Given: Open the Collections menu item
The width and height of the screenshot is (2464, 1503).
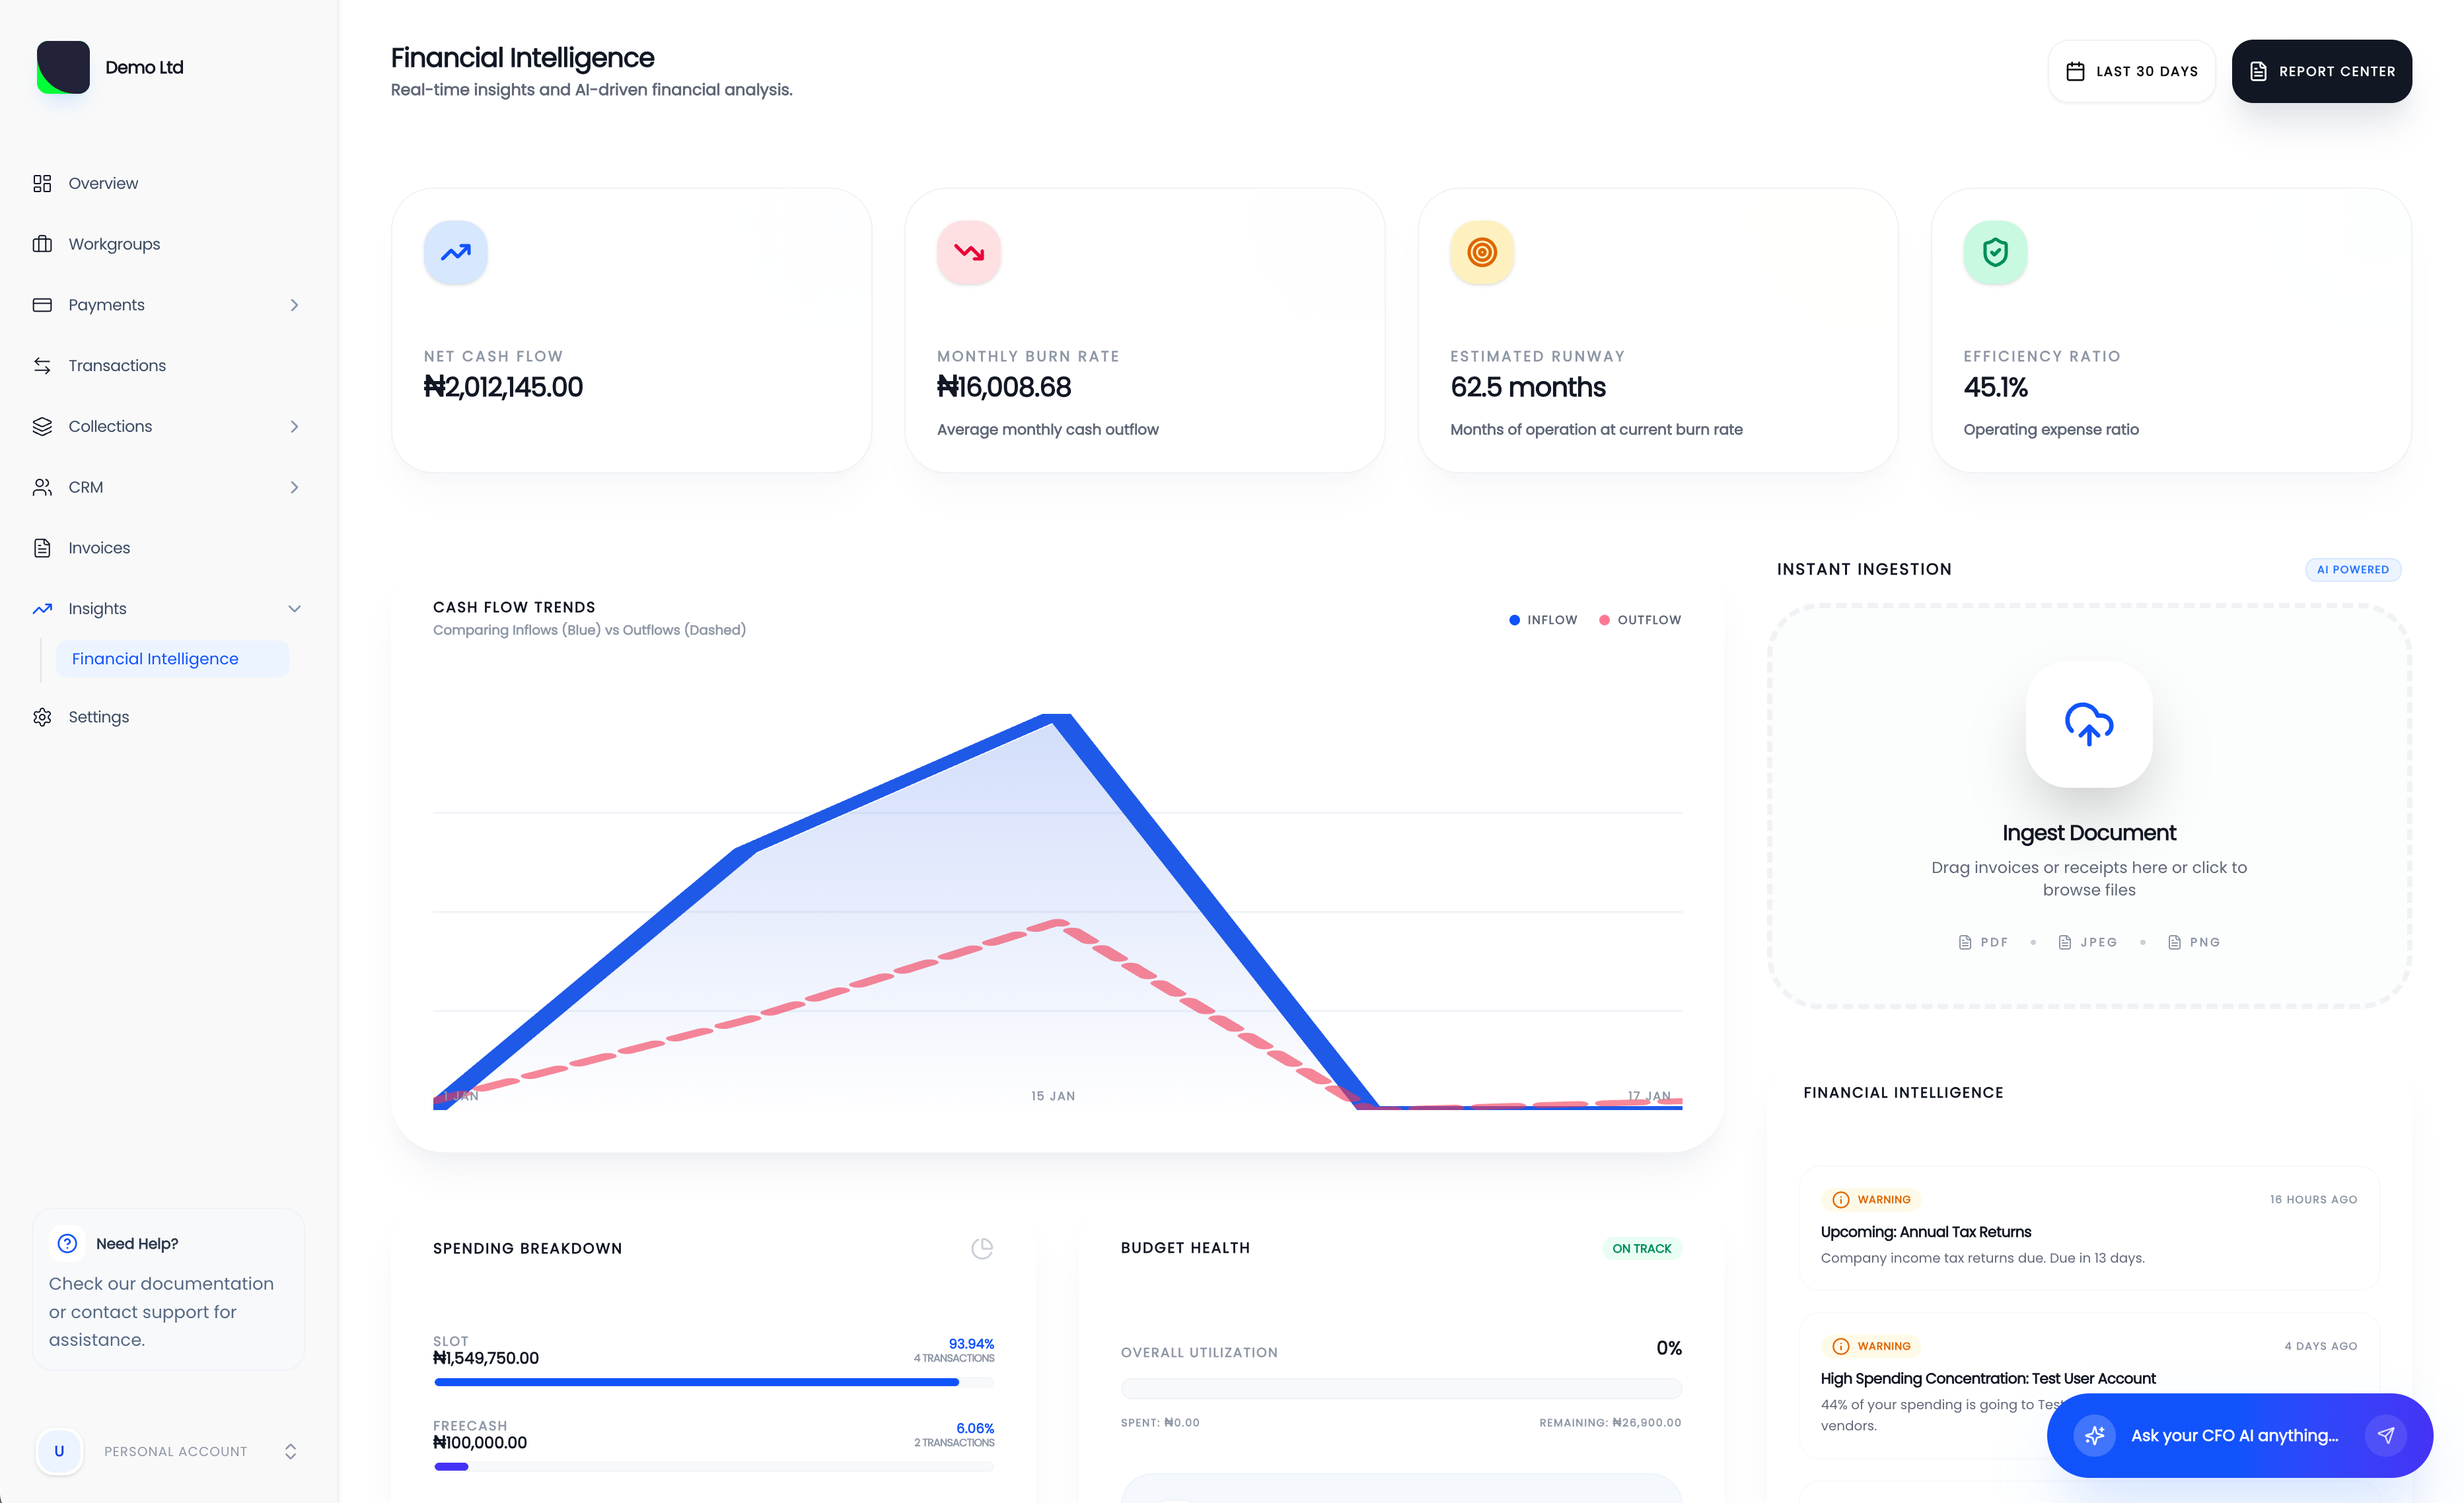Looking at the screenshot, I should tap(110, 426).
